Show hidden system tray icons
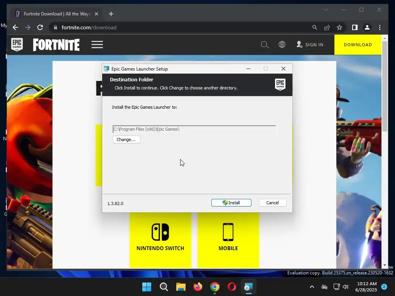This screenshot has height=296, width=395. pos(312,287)
